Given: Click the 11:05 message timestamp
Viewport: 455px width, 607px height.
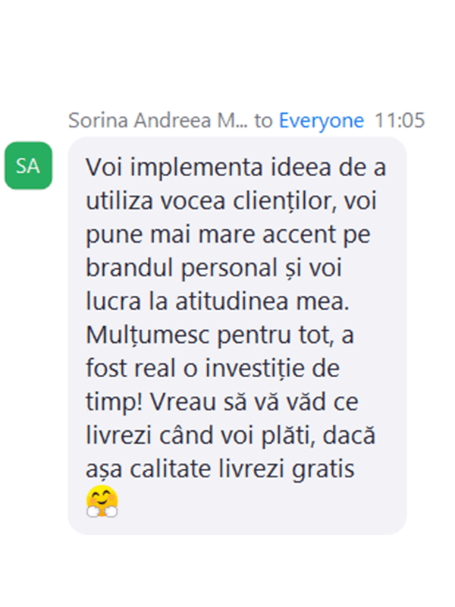Looking at the screenshot, I should point(400,121).
